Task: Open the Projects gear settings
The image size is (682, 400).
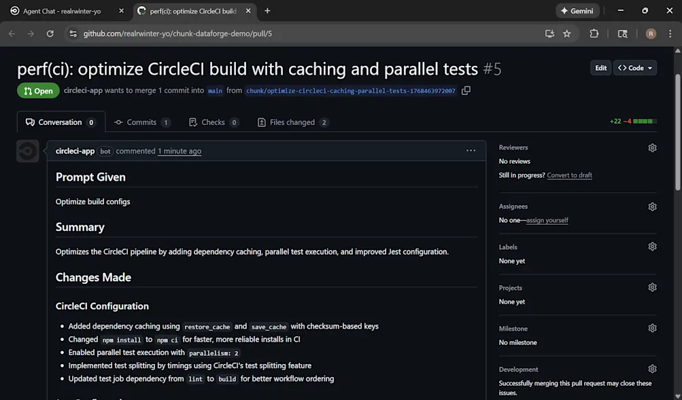Action: point(652,287)
